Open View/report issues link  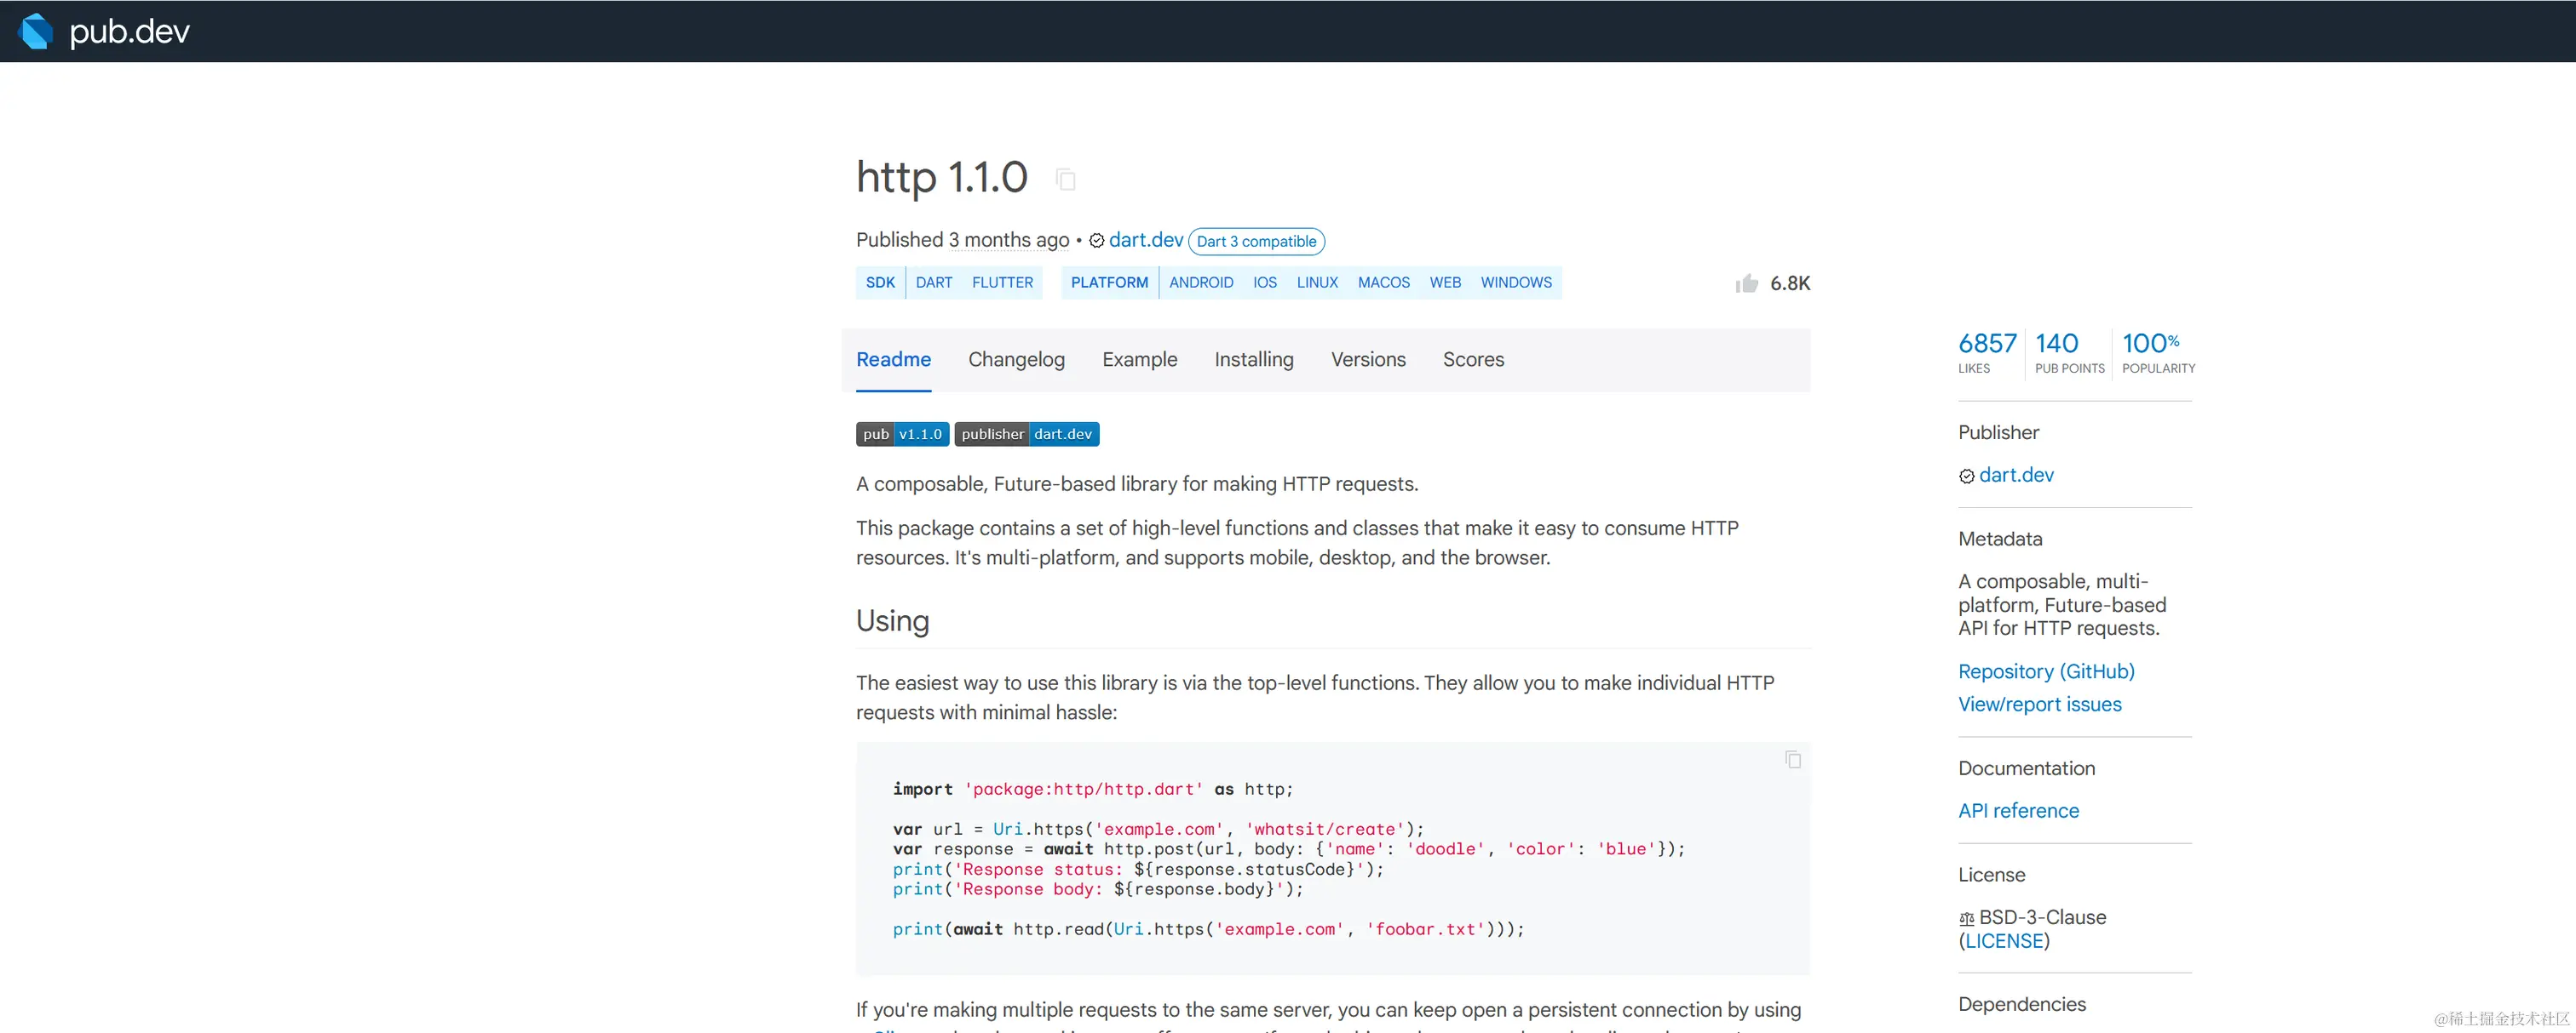pyautogui.click(x=2039, y=705)
